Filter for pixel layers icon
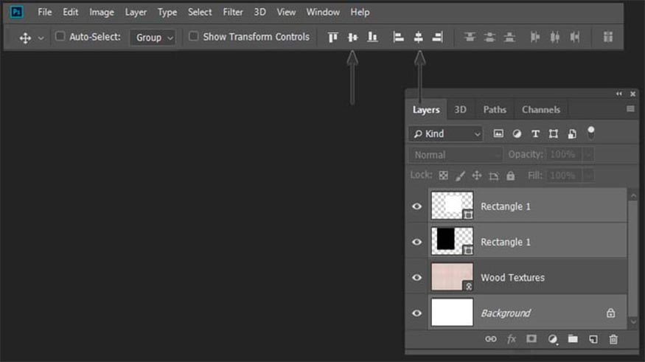645x362 pixels. tap(498, 133)
